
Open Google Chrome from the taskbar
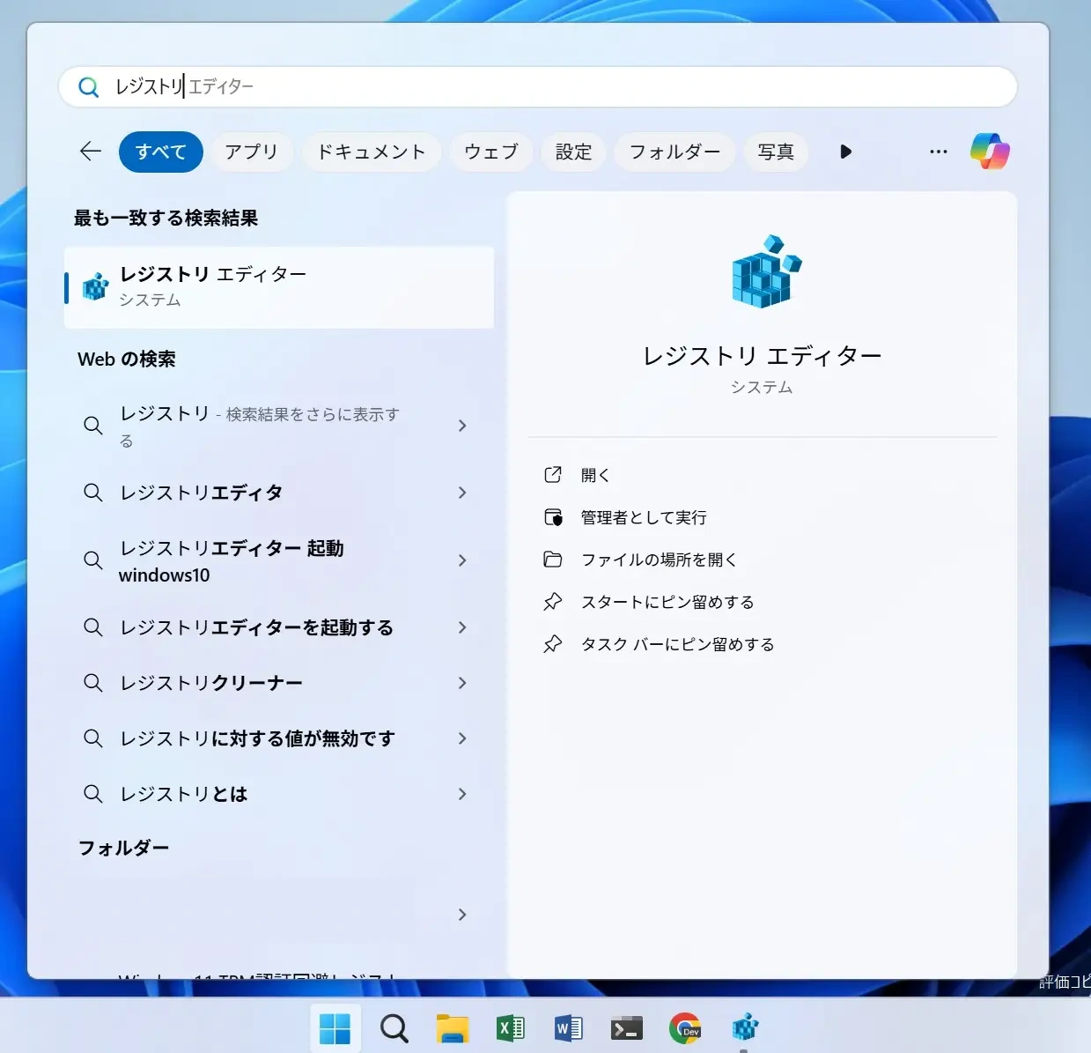coord(686,1027)
